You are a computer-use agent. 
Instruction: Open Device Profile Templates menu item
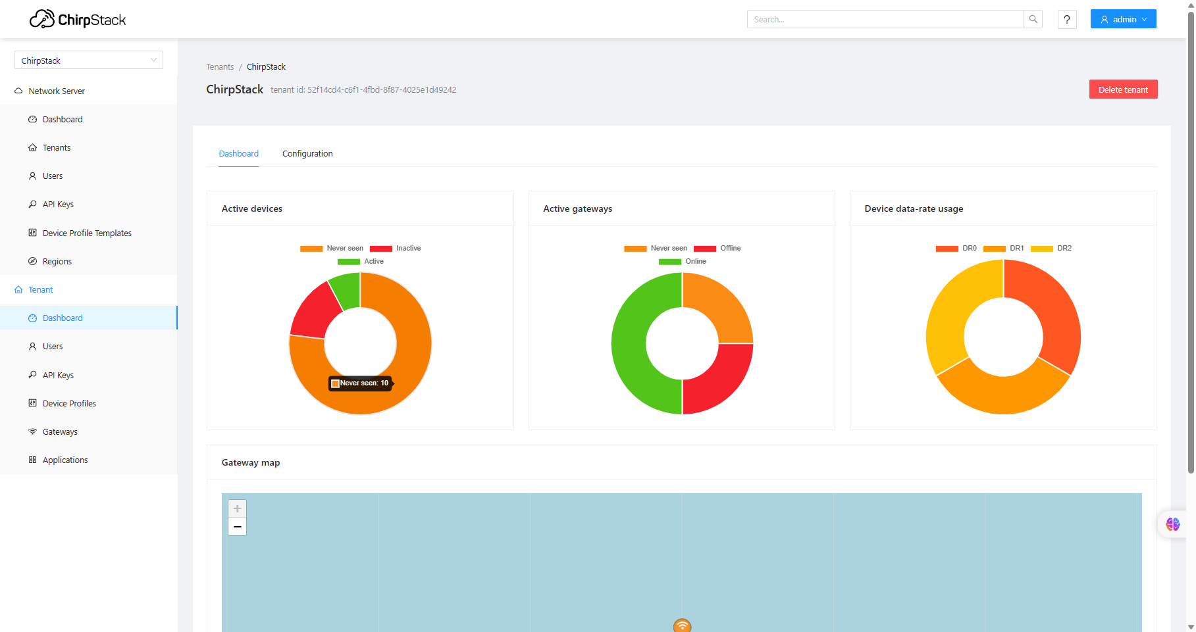(x=89, y=233)
